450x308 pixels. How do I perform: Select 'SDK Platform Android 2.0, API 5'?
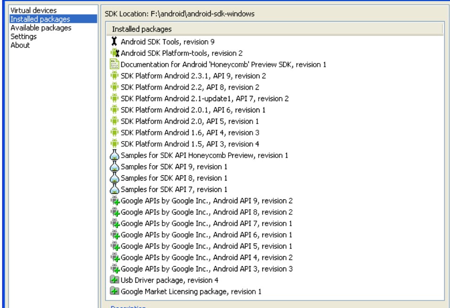tap(189, 121)
